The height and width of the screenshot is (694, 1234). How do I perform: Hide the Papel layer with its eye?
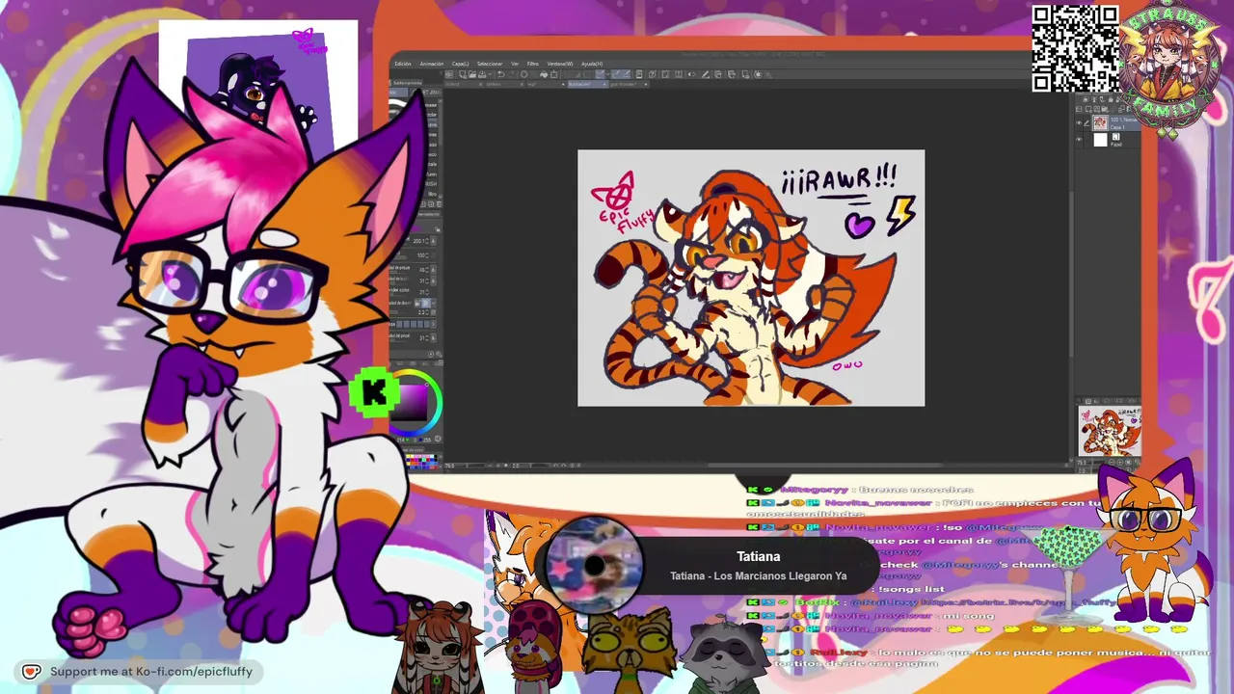(x=1080, y=140)
